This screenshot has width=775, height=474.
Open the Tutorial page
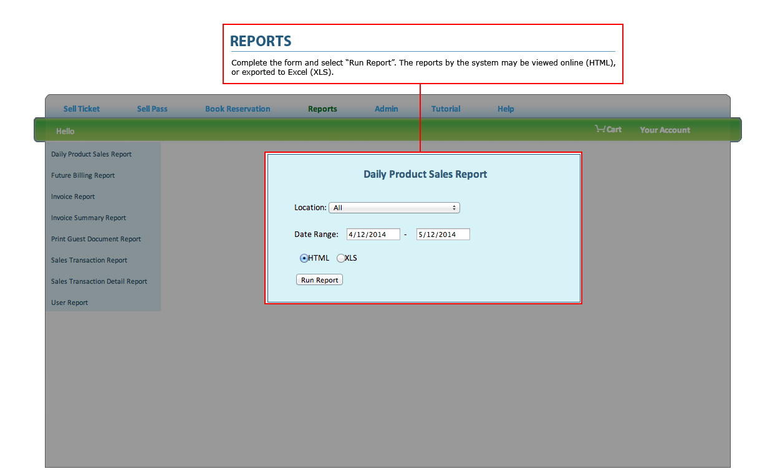coord(446,109)
